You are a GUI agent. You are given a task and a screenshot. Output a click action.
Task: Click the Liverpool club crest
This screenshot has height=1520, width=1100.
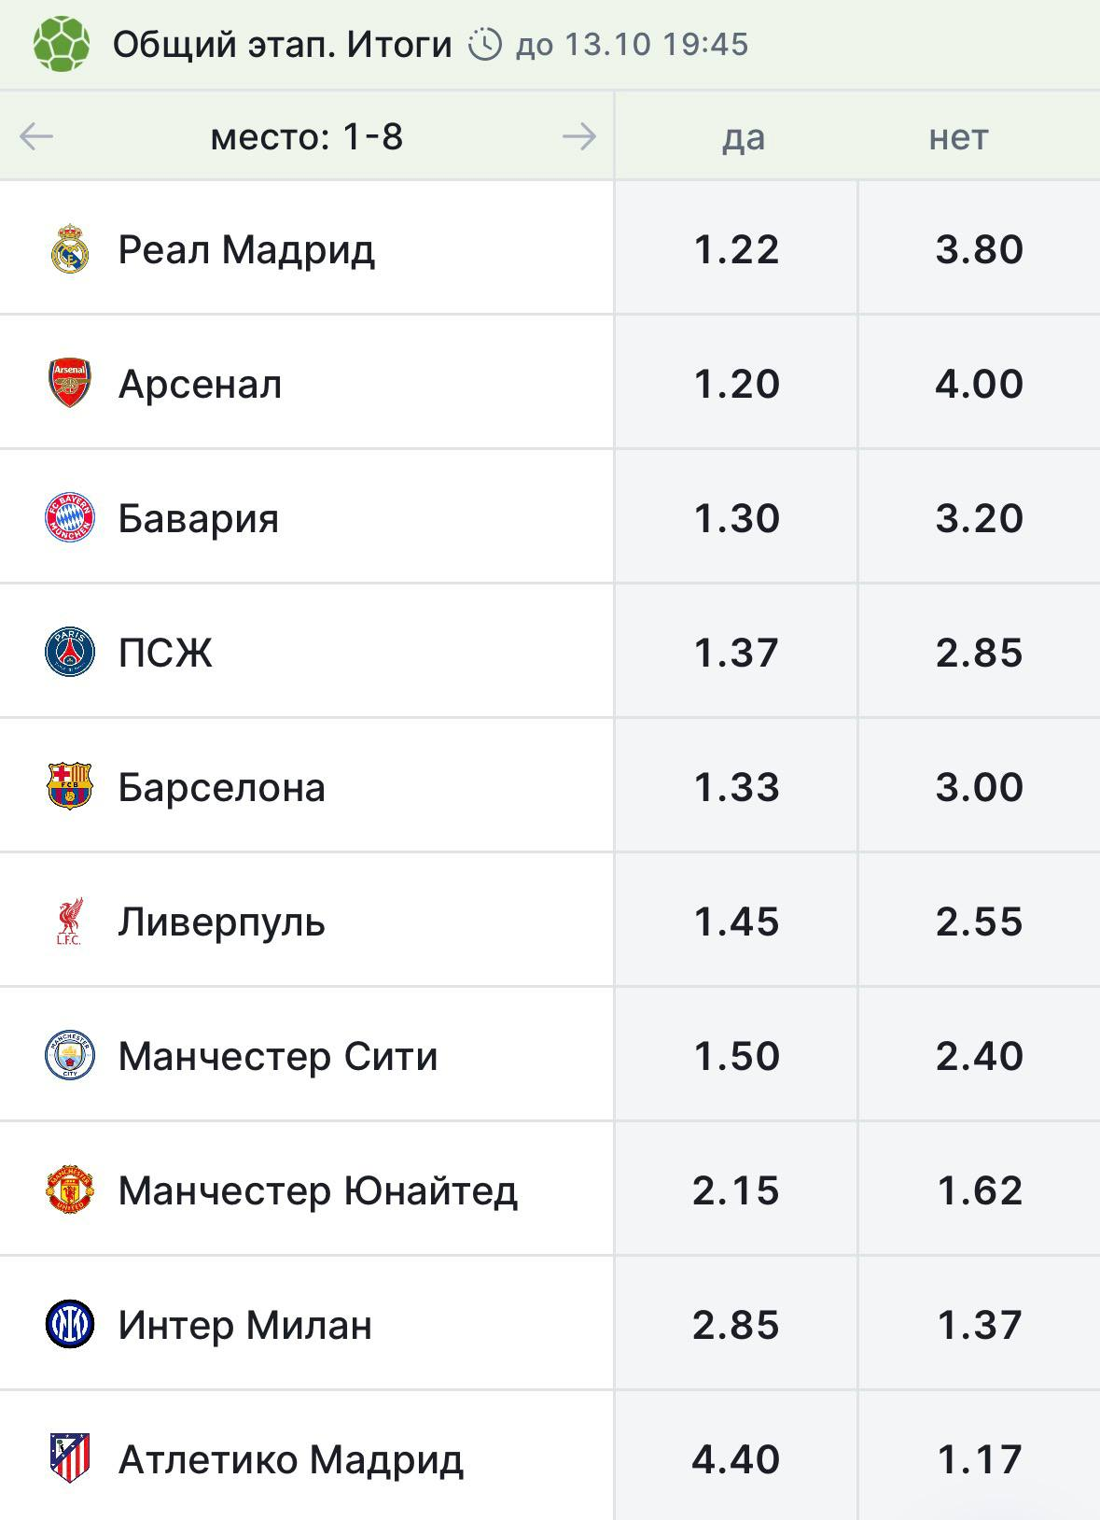pyautogui.click(x=70, y=921)
